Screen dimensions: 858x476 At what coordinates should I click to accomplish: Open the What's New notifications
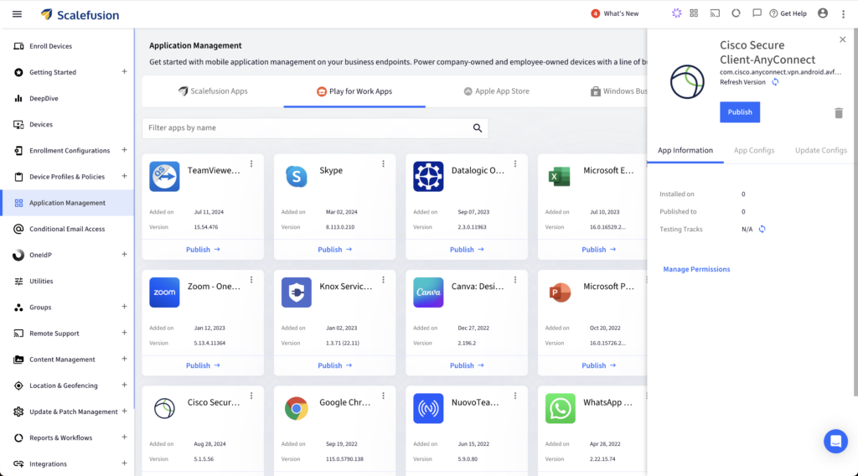614,13
